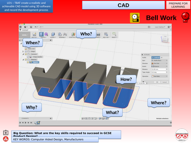Viewport: 191px width, 143px height.
Task: Open the Help question mark menu
Action: point(169,27)
